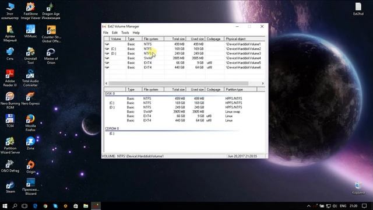Select the 440 GB EXT4 Linux partition row
Screen dimensions: 373x210
[184, 121]
